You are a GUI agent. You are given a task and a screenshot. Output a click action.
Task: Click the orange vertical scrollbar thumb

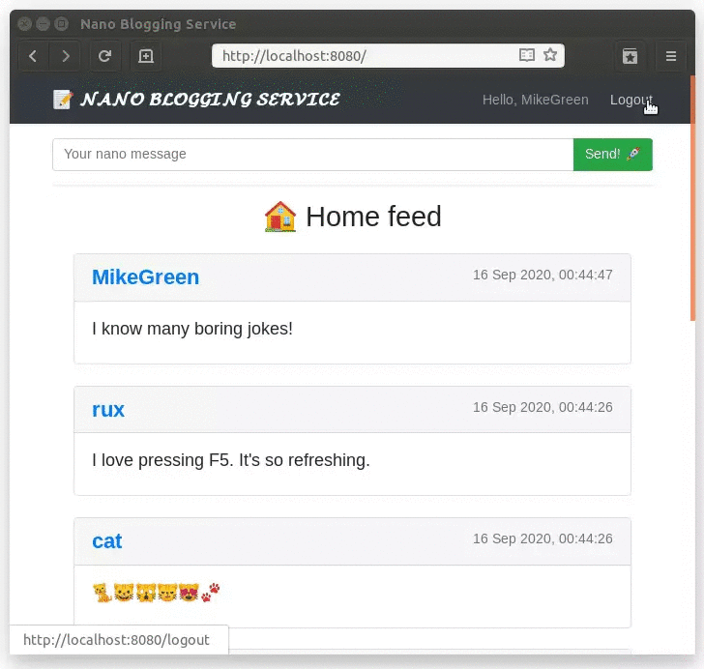[x=692, y=197]
